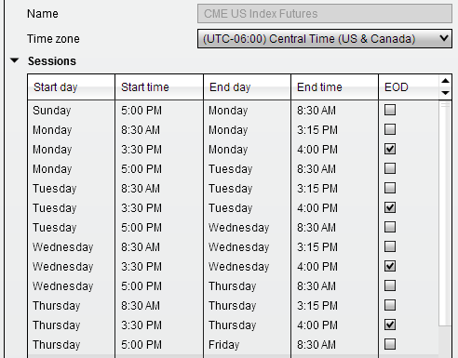Uncheck EOD for Thursday 3:30 PM session

pyautogui.click(x=390, y=325)
